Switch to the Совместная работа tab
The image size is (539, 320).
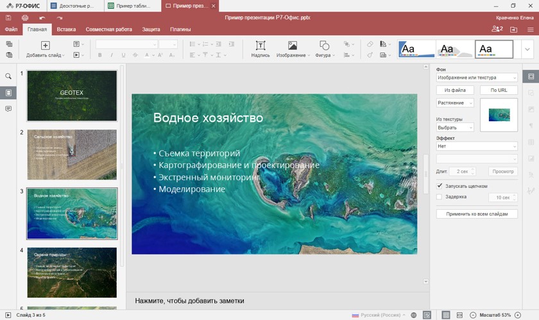click(x=109, y=29)
